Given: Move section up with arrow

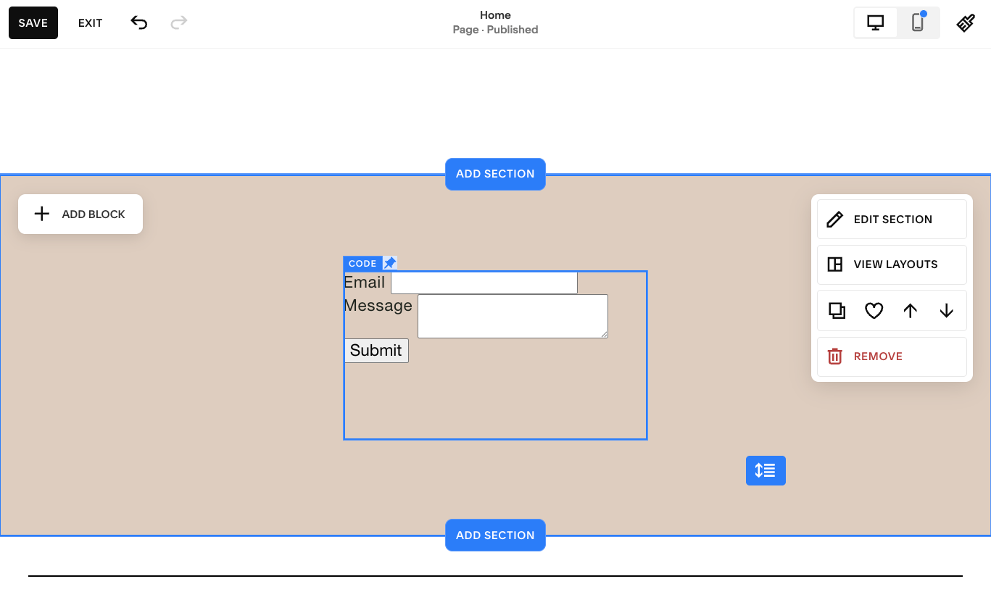Looking at the screenshot, I should click(x=910, y=311).
